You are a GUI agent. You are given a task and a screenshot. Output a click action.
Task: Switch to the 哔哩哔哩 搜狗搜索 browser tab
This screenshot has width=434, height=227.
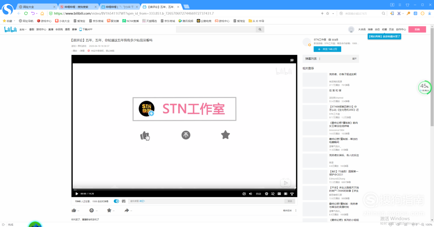(x=79, y=7)
